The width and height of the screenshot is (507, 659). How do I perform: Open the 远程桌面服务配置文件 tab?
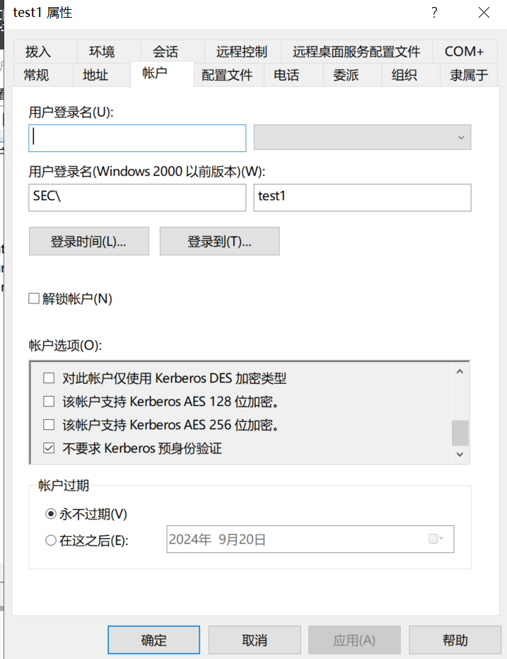[356, 52]
